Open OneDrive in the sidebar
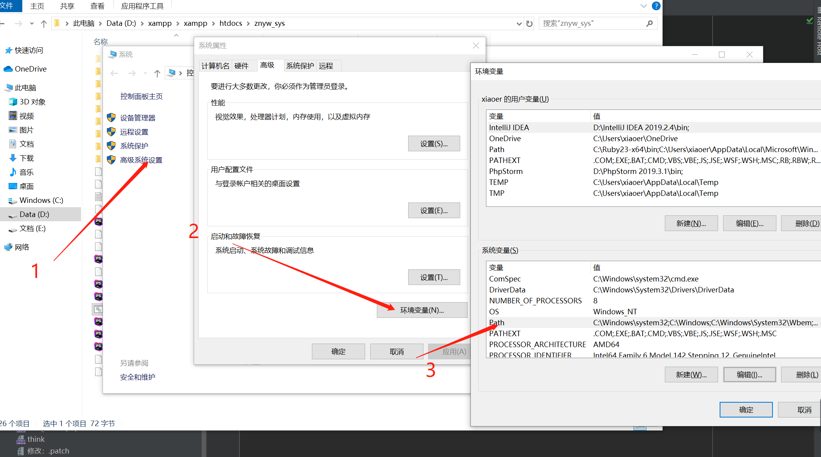Image resolution: width=821 pixels, height=457 pixels. [31, 69]
